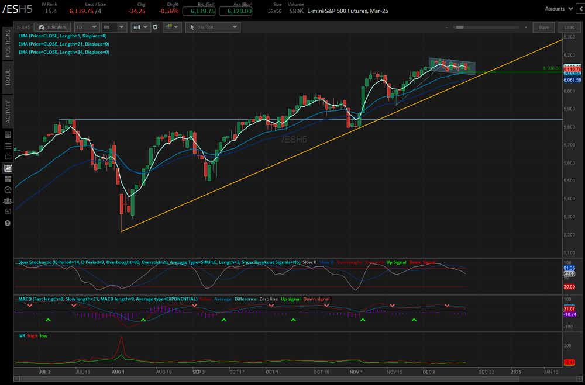Open the No Tool drawing tools dropdown
Viewport: 585px width, 385px height.
212,27
